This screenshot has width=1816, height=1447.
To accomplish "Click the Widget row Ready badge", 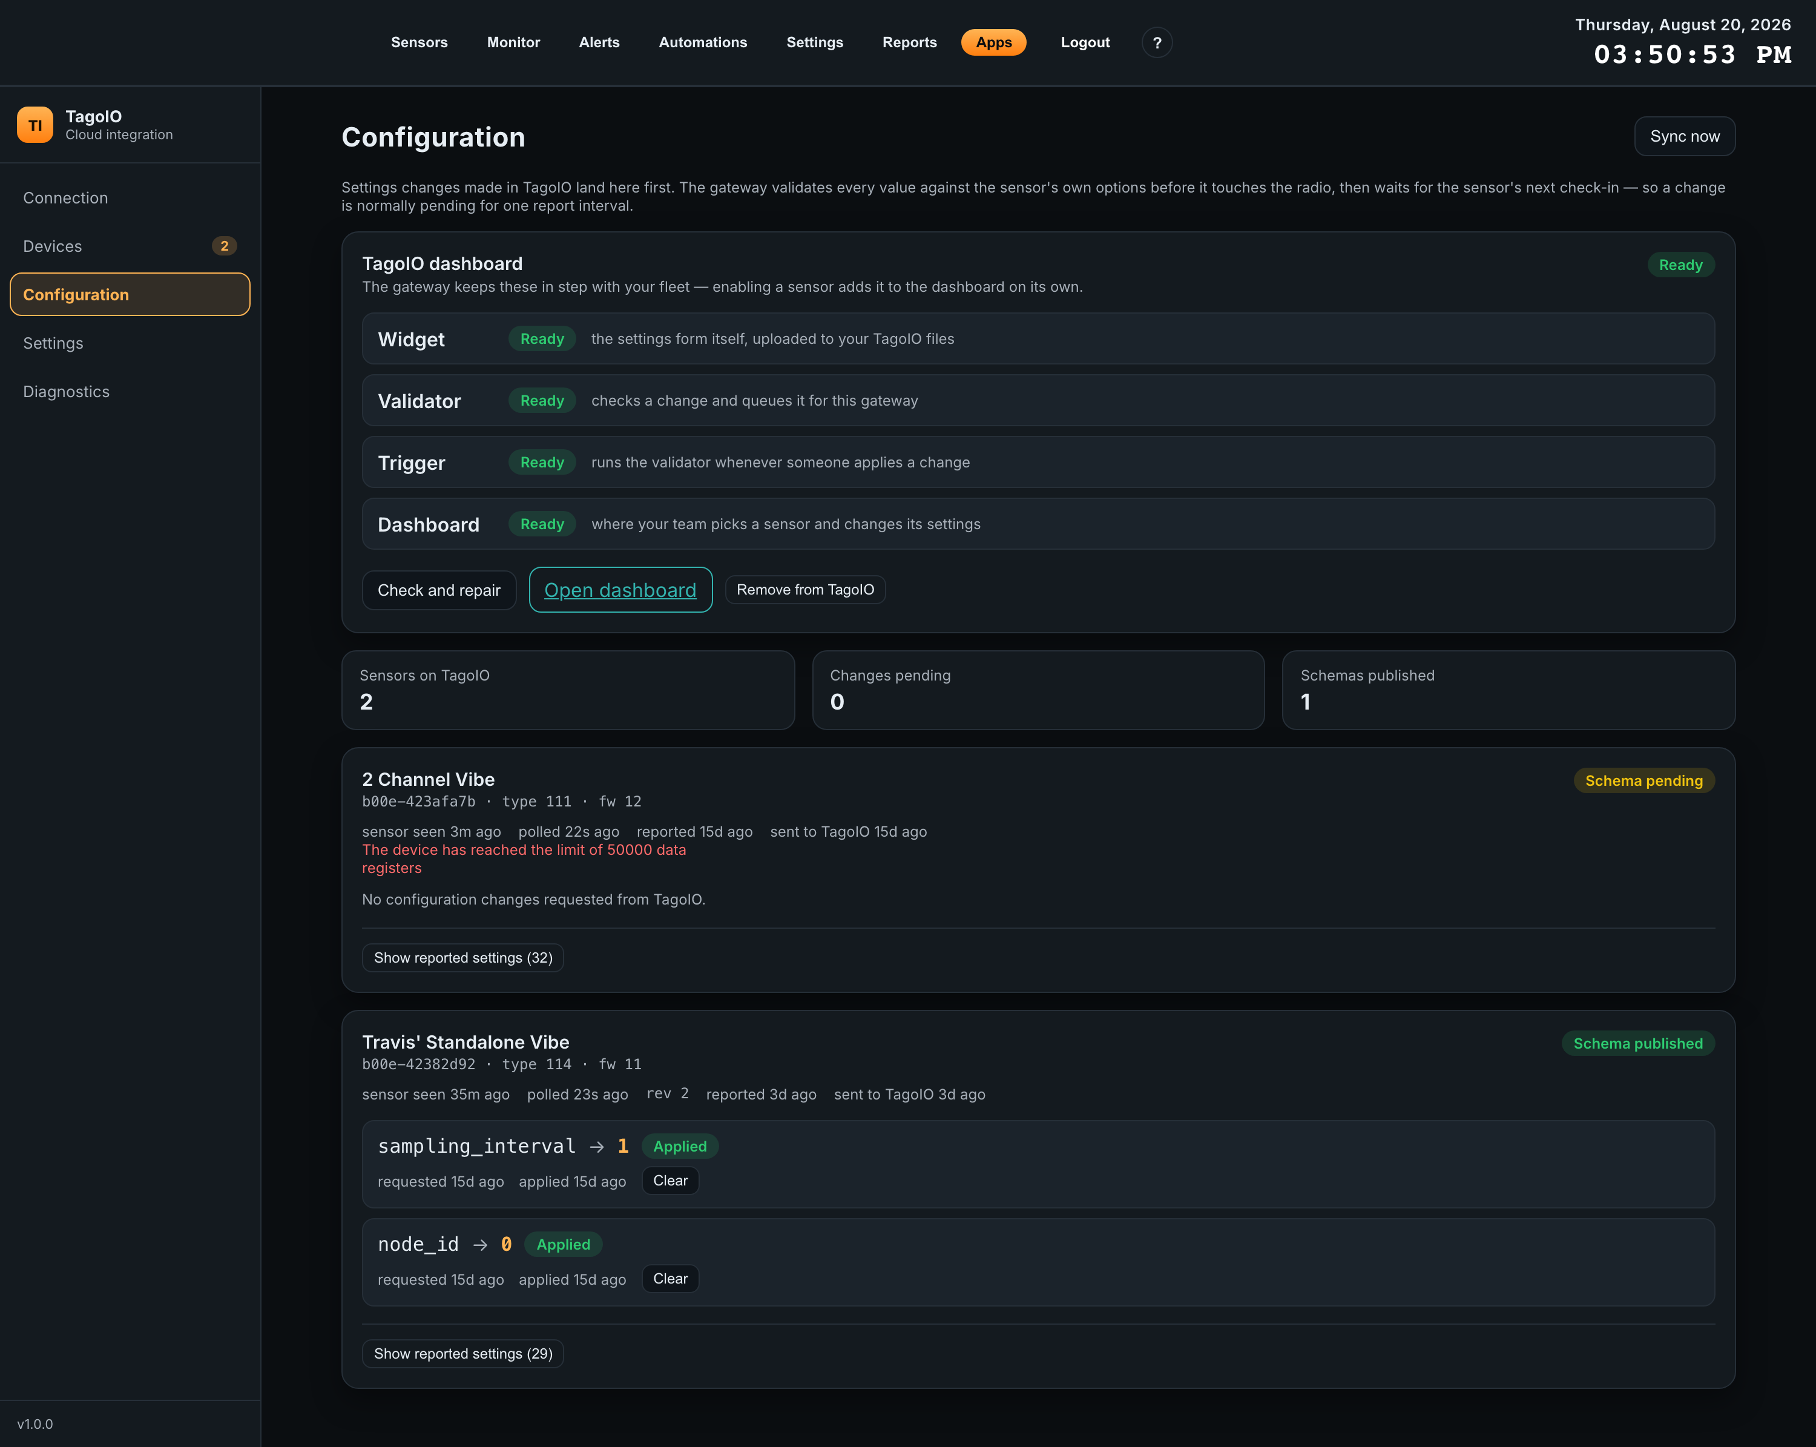I will pyautogui.click(x=542, y=338).
